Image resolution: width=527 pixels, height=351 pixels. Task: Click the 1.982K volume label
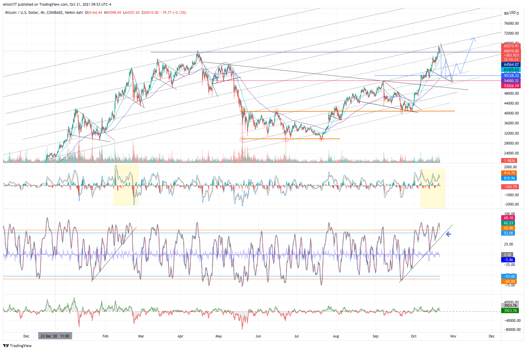pyautogui.click(x=509, y=161)
